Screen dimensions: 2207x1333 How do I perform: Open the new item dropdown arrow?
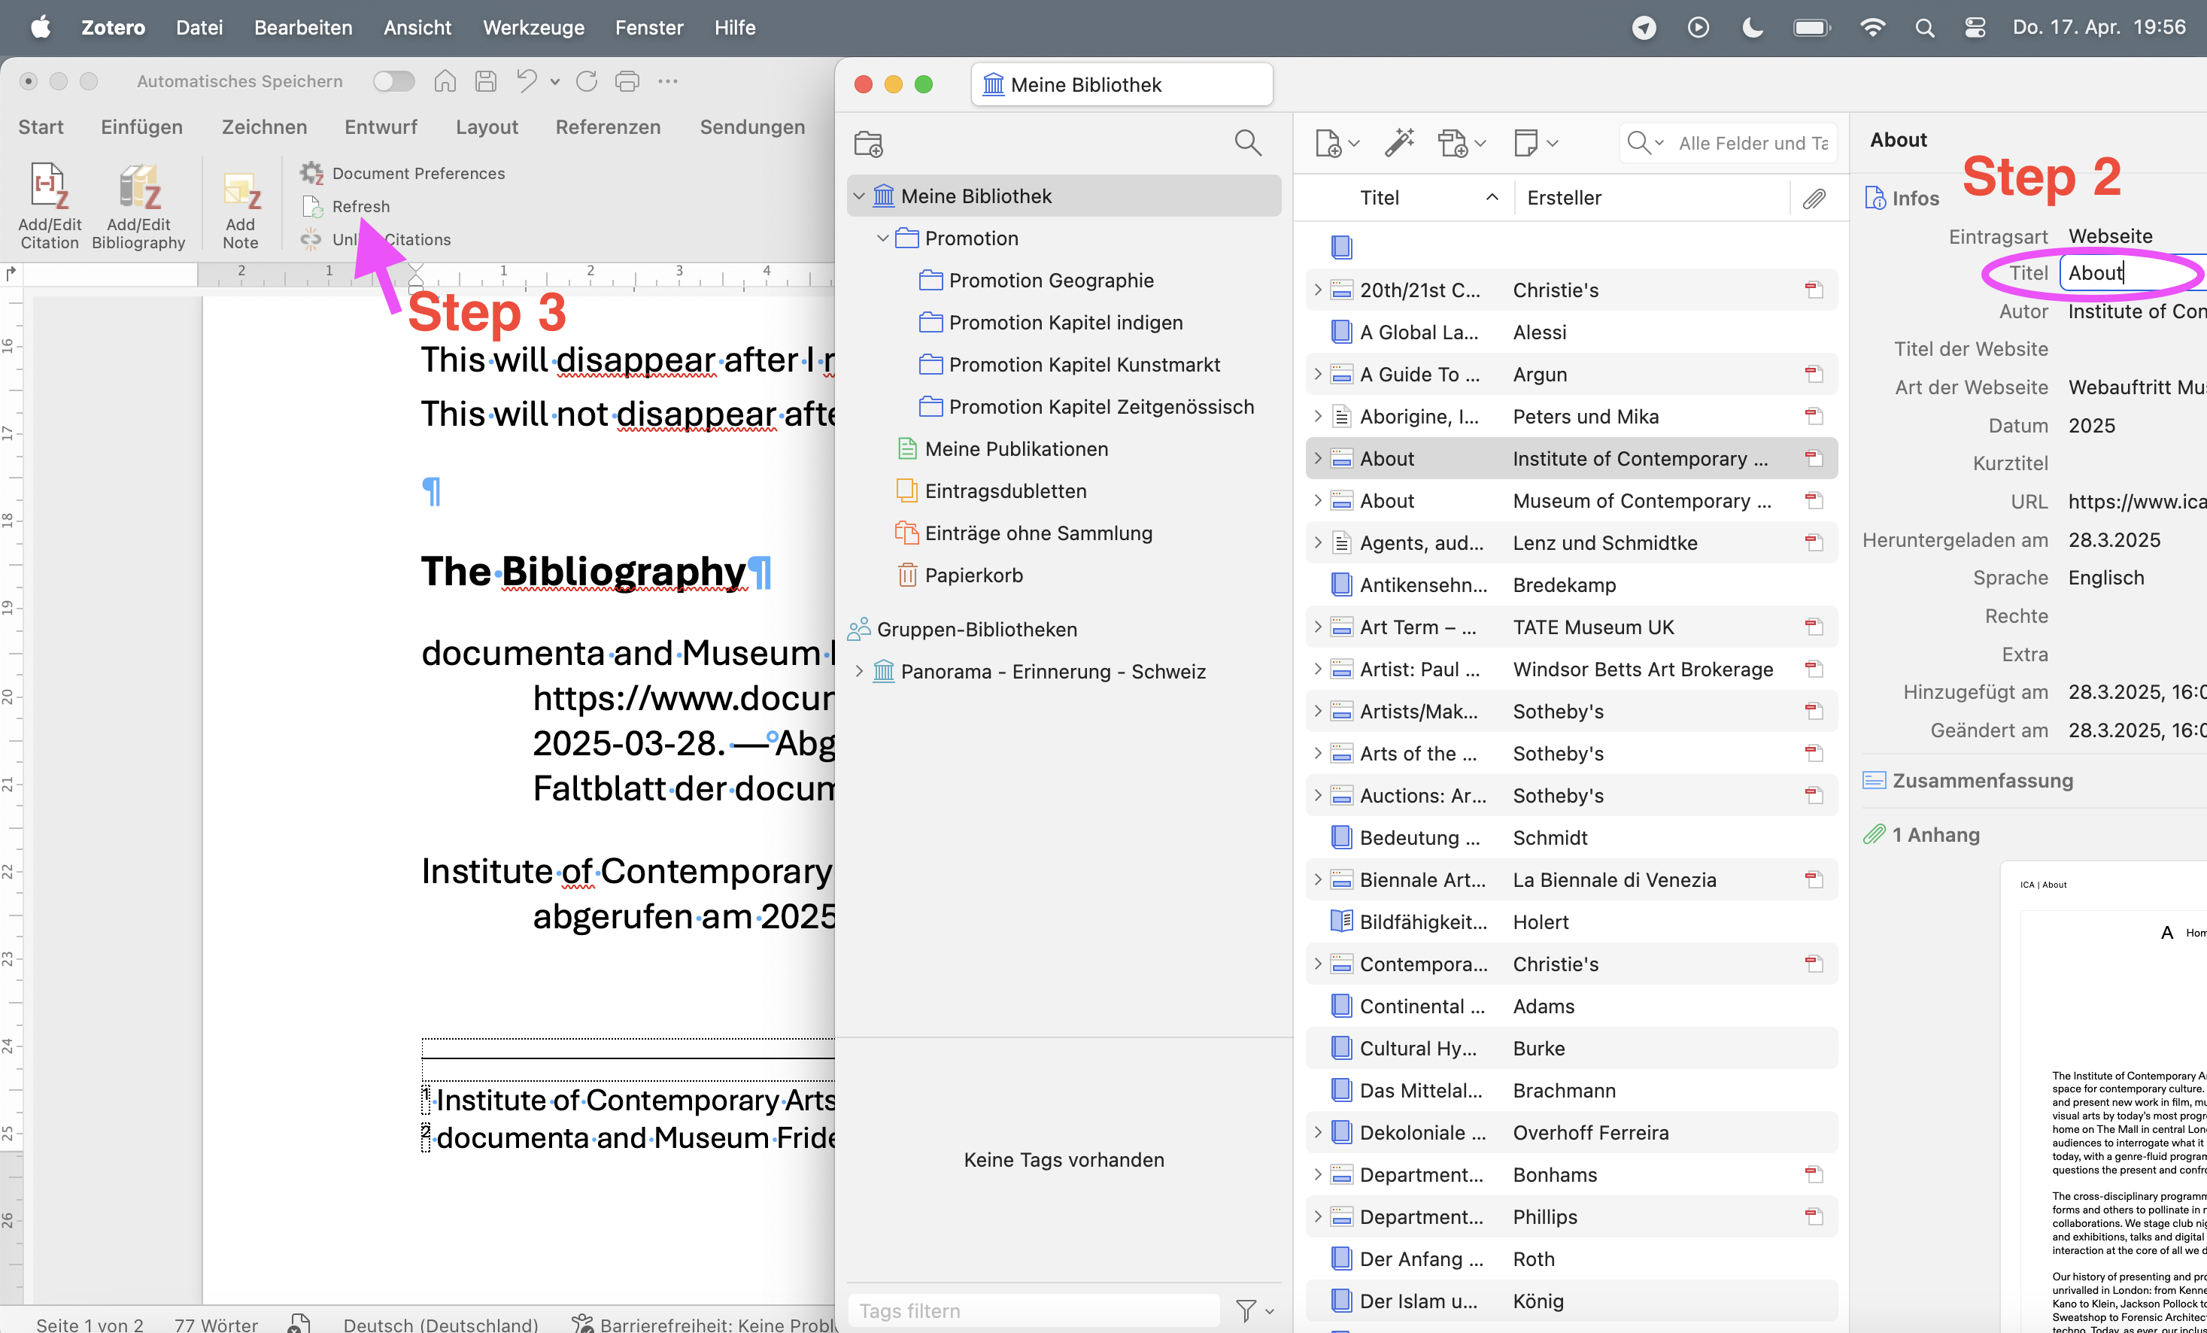1354,144
